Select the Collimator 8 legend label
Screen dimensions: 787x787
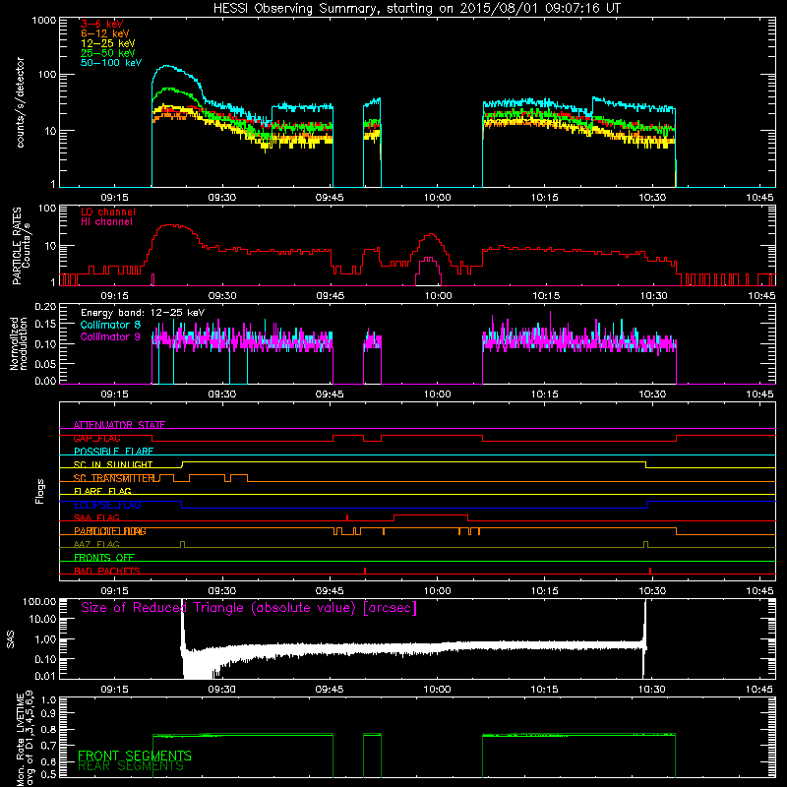click(110, 325)
